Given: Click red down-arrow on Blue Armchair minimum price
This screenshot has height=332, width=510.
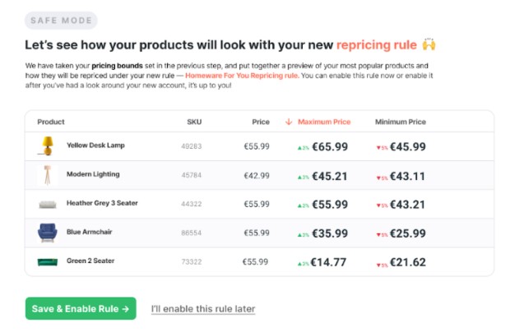Looking at the screenshot, I should click(378, 235).
